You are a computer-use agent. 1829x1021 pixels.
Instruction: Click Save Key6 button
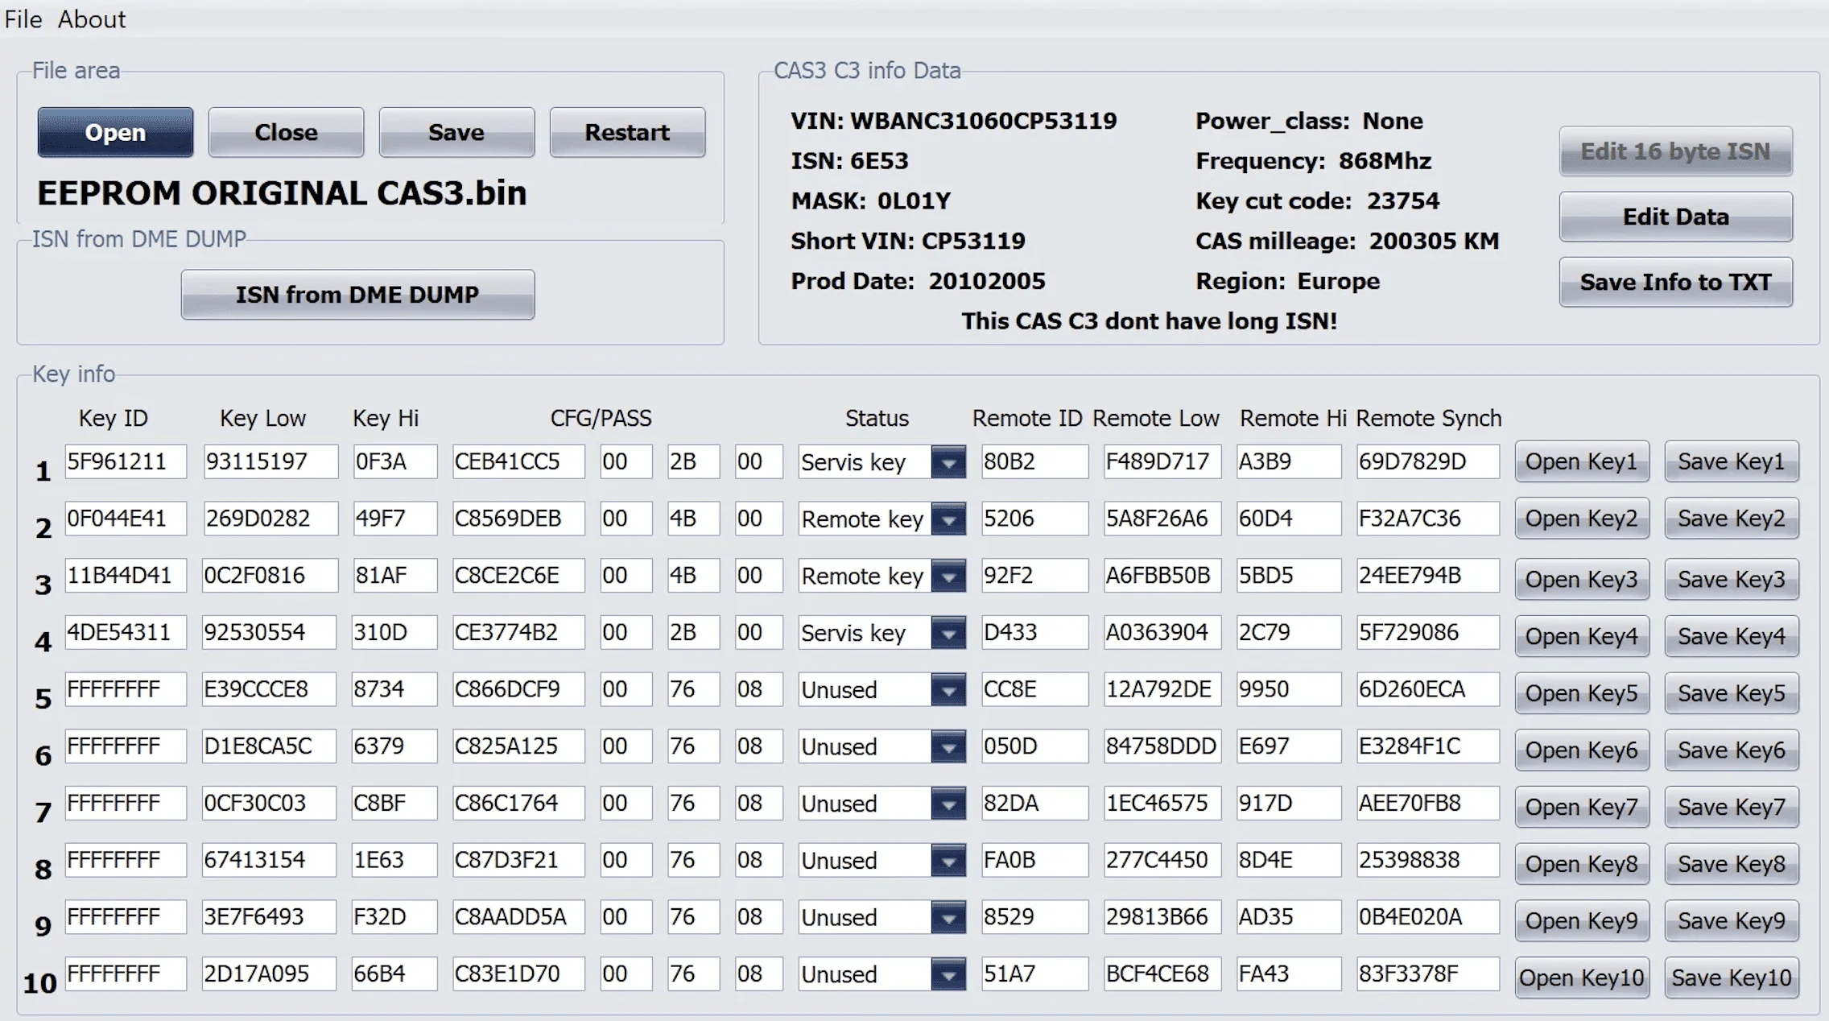coord(1732,750)
